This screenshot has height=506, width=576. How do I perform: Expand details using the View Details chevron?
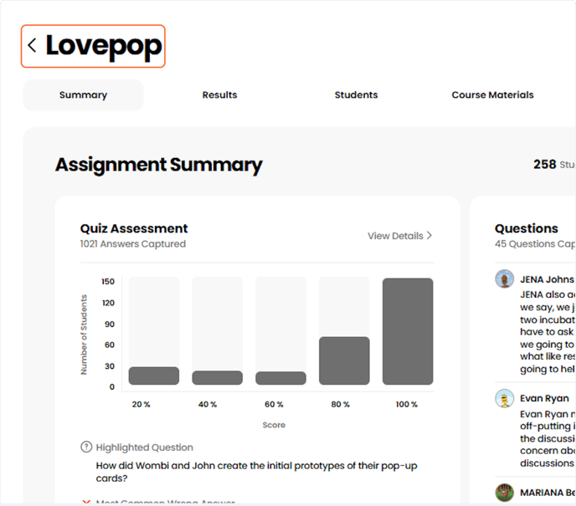tap(429, 236)
